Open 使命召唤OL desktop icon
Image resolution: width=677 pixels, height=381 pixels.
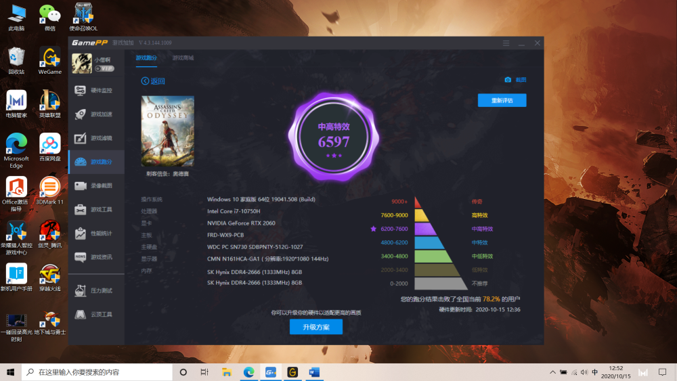(x=83, y=18)
